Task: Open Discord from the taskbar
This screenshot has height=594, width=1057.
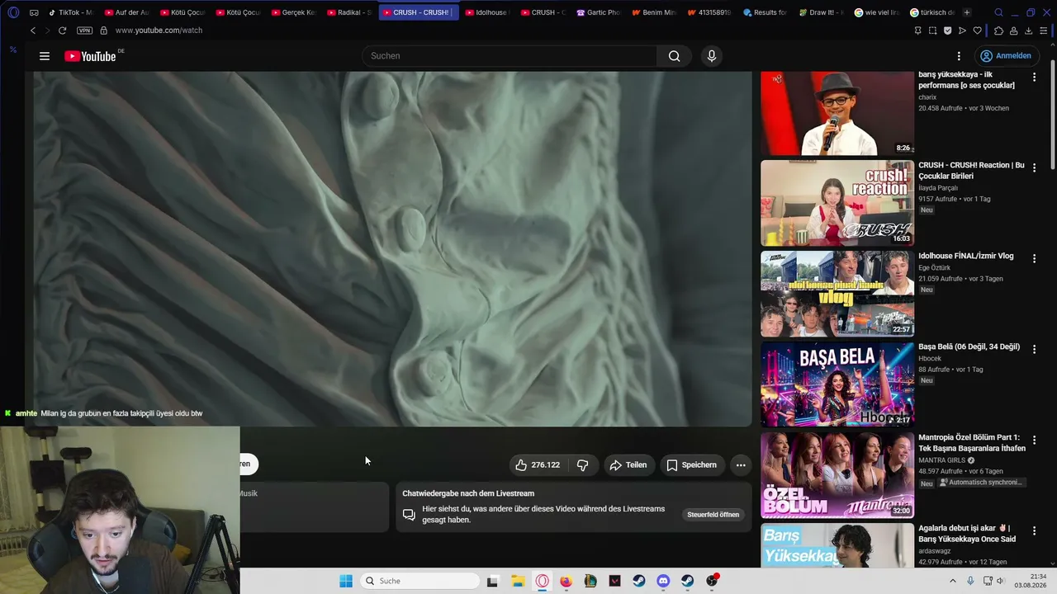Action: point(663,581)
